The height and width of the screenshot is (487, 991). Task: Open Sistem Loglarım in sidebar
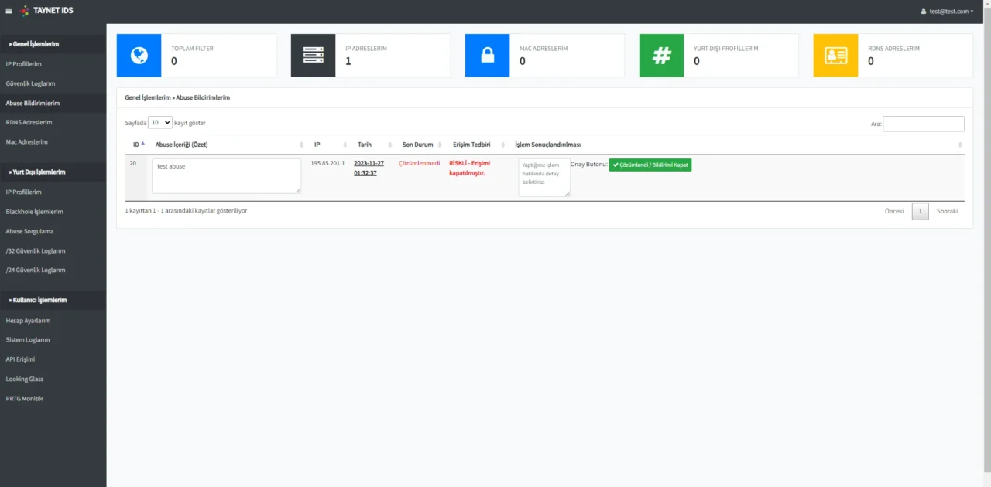pos(28,339)
